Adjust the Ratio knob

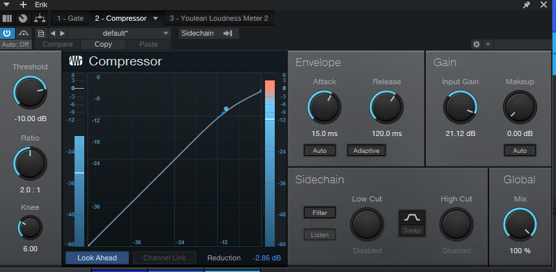coord(30,163)
